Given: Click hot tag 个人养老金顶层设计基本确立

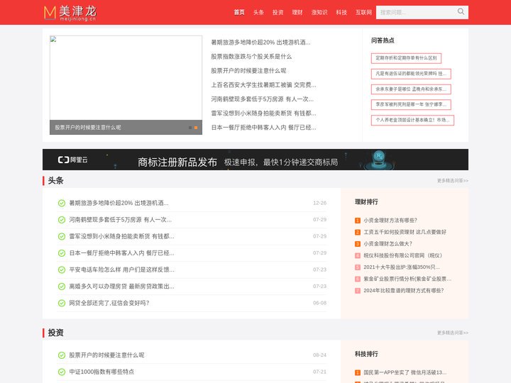Looking at the screenshot, I should [412, 120].
